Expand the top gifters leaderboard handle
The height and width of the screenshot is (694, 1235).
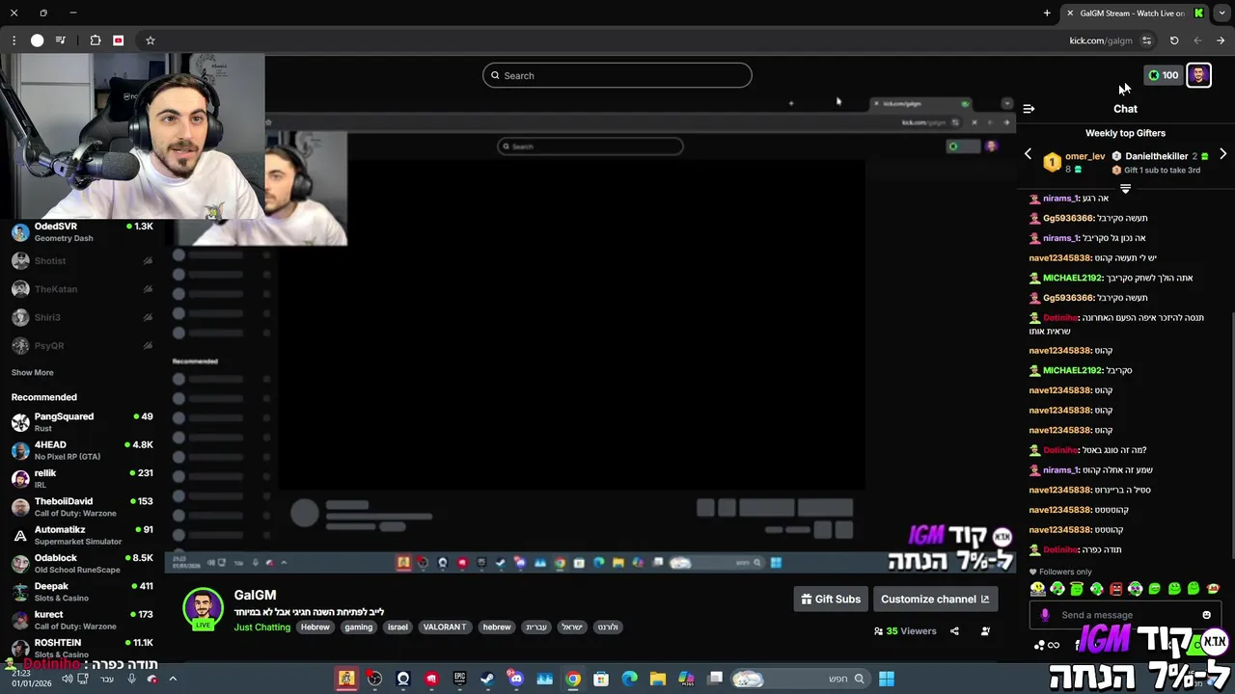[x=1125, y=189]
